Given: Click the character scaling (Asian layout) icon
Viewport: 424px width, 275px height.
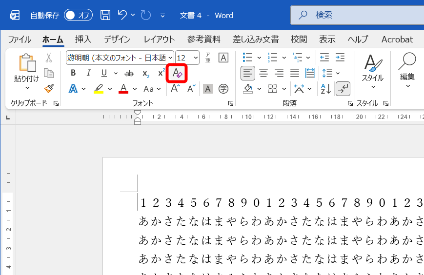Looking at the screenshot, I should point(299,89).
